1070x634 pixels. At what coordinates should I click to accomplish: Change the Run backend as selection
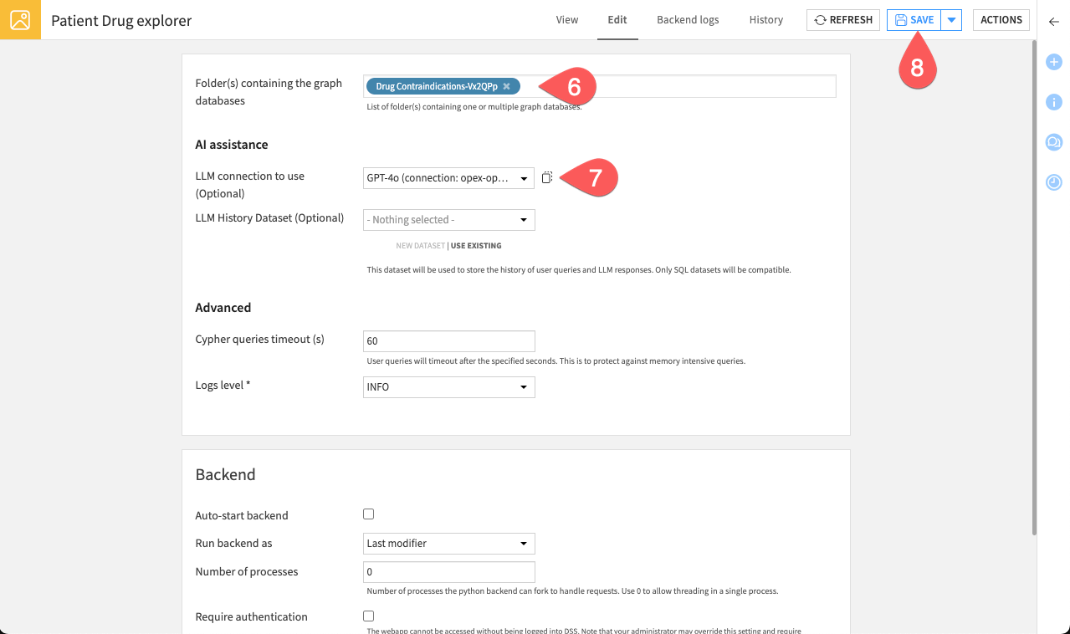(448, 543)
